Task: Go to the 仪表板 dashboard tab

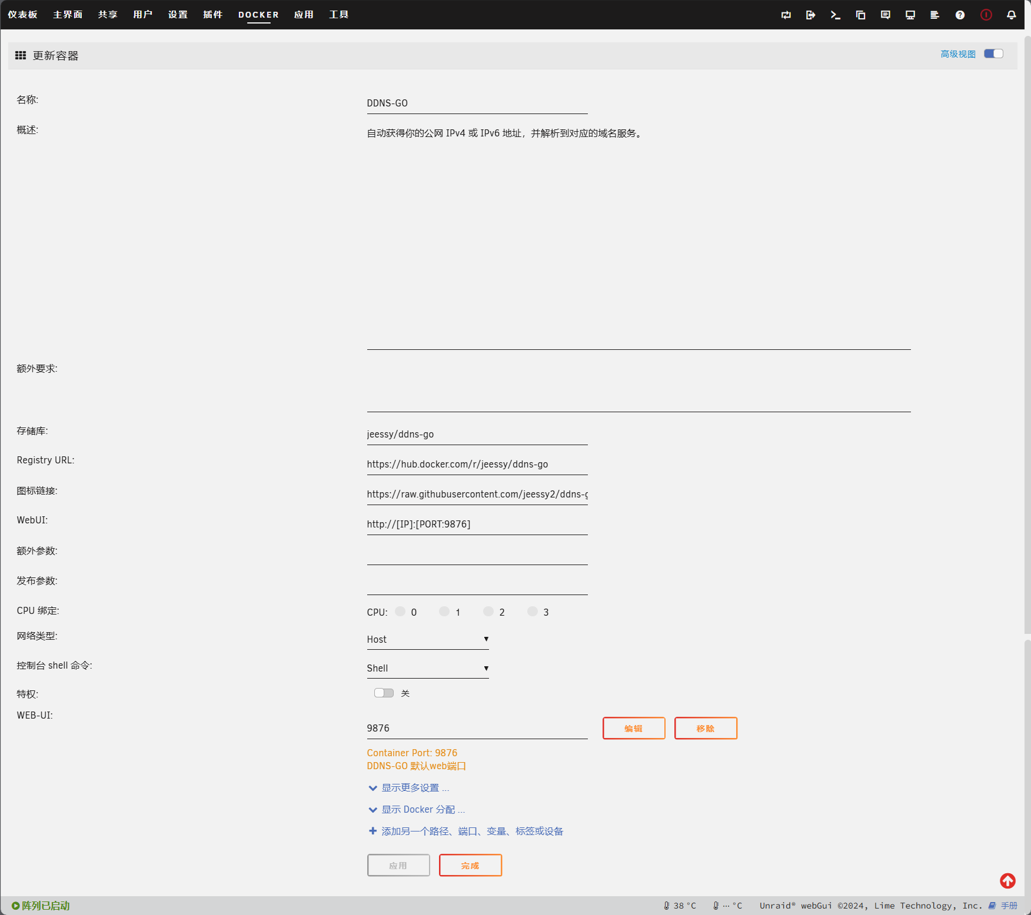Action: [22, 15]
